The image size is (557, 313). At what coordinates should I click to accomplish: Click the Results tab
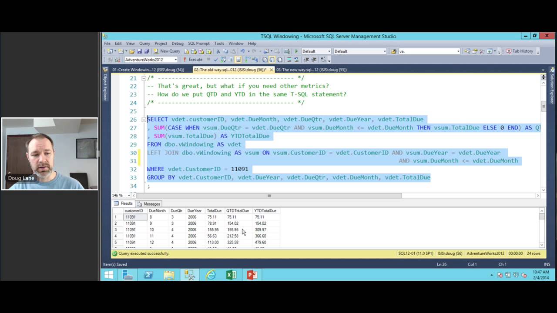123,203
